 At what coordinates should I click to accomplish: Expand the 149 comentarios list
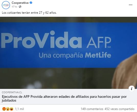(x=92, y=109)
